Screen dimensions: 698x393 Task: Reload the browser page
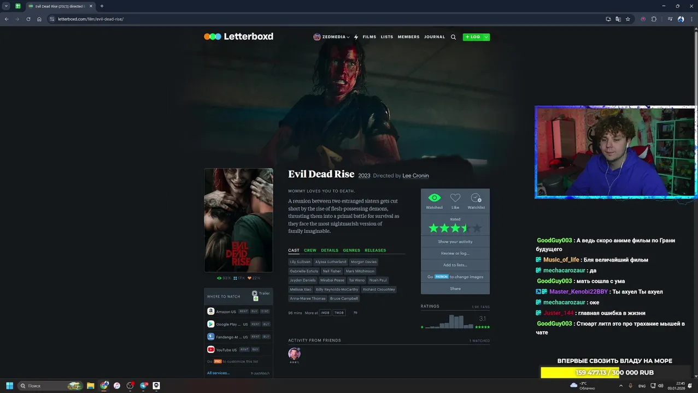(28, 19)
